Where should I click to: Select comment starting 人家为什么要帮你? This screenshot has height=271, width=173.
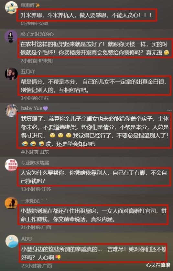click(x=94, y=177)
